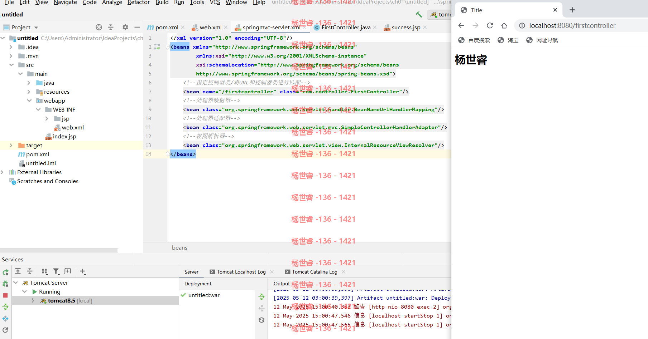The width and height of the screenshot is (648, 339).
Task: Open the Refactor menu
Action: click(138, 3)
